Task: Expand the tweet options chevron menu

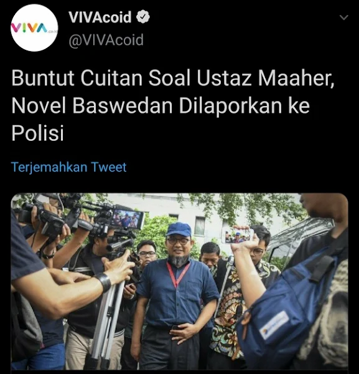Action: point(344,17)
